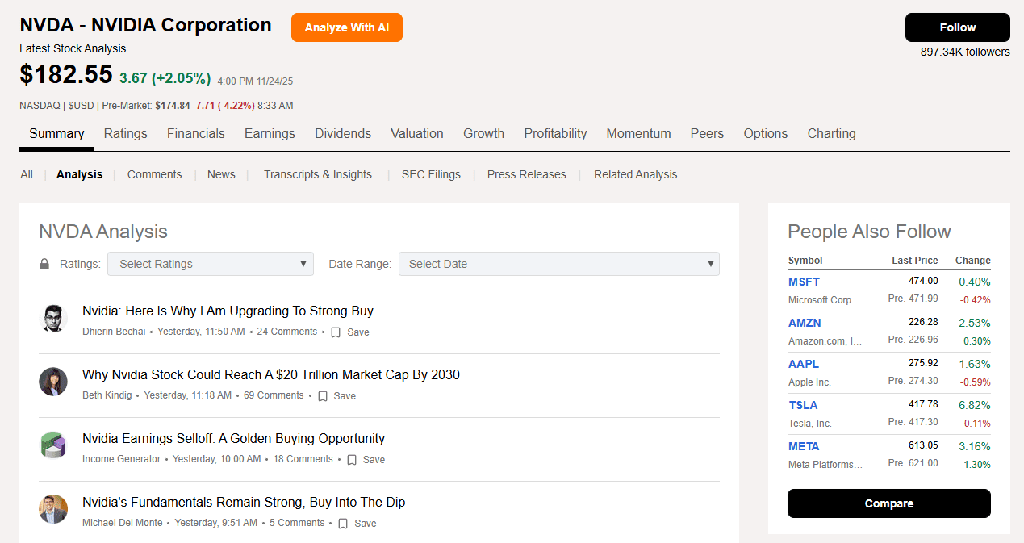
Task: Open Beth Kindig's profile picture
Action: [x=53, y=382]
